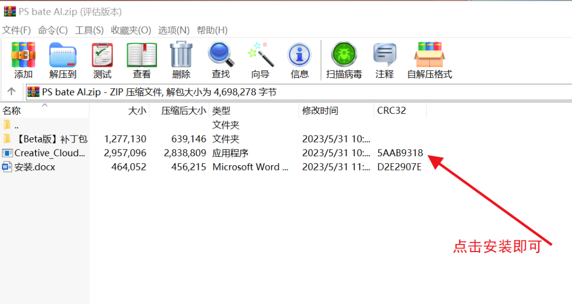Viewport: 572px width, 304px height.
Task: Click the 添加 (Add) toolbar icon
Action: point(23,55)
